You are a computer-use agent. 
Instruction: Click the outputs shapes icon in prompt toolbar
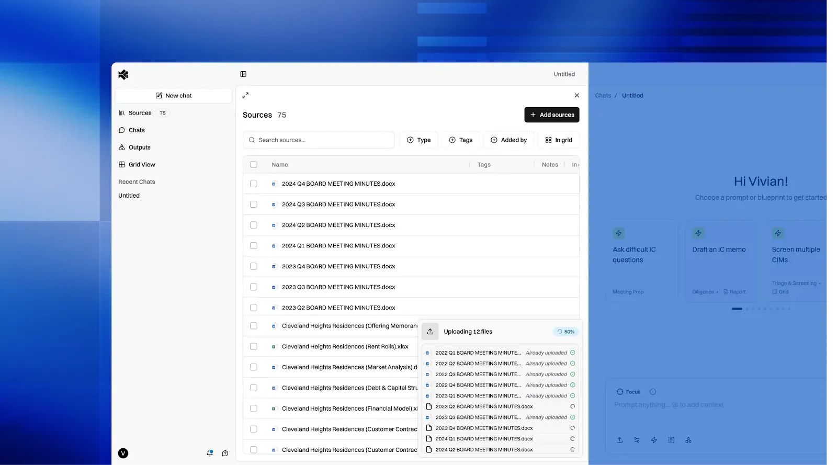(x=688, y=440)
